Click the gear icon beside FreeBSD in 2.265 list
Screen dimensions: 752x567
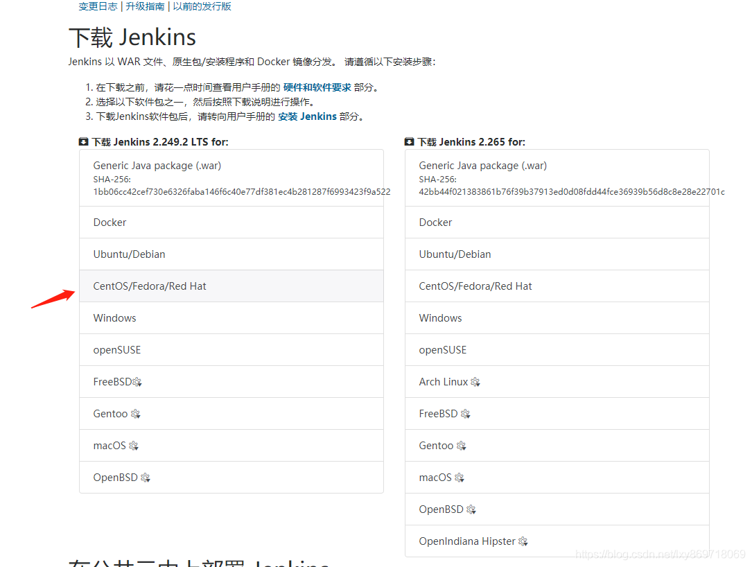[466, 414]
